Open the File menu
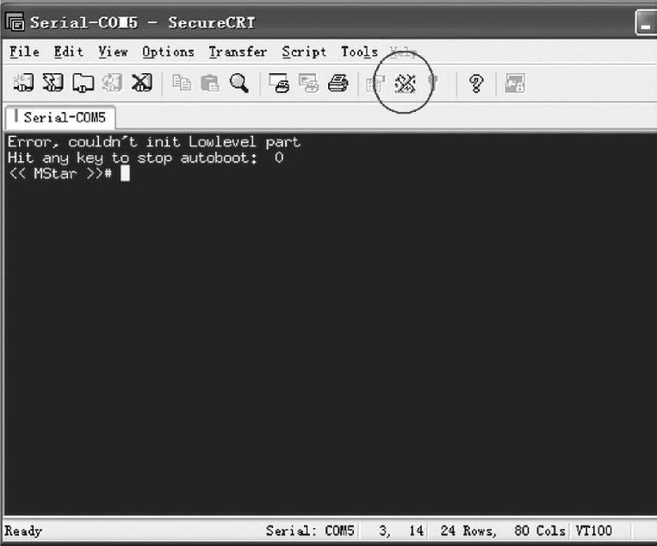This screenshot has height=546, width=657. [x=24, y=52]
